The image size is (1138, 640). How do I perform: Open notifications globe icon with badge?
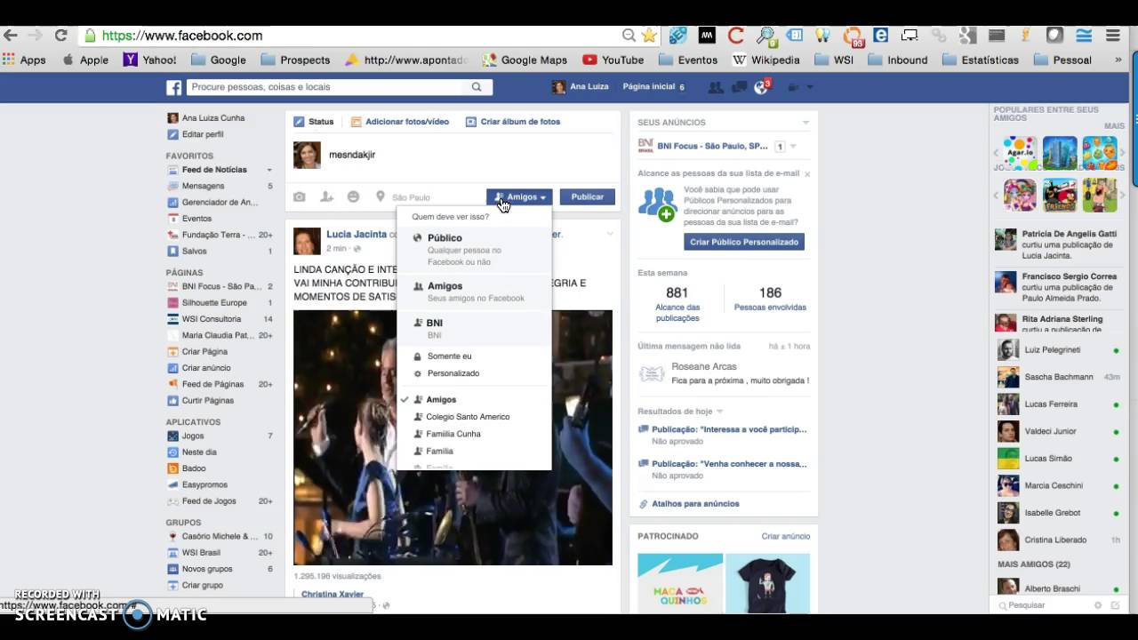coord(761,87)
